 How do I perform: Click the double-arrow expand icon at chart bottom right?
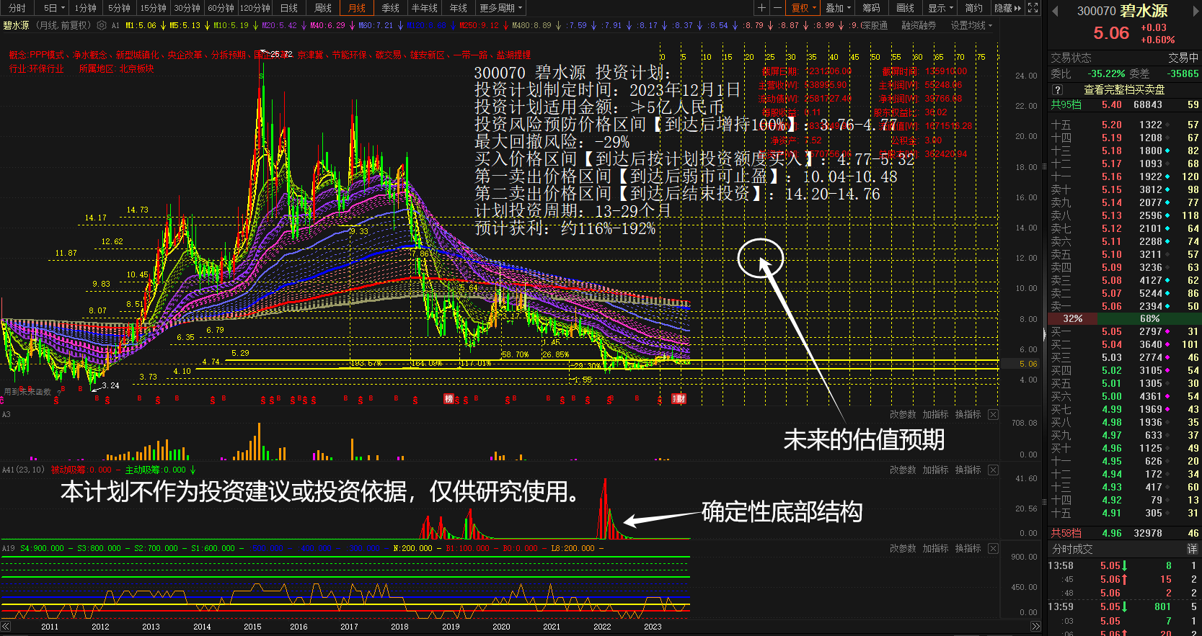[x=1035, y=627]
